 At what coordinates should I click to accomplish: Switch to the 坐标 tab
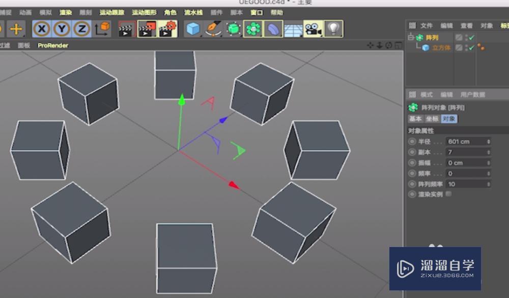(432, 119)
